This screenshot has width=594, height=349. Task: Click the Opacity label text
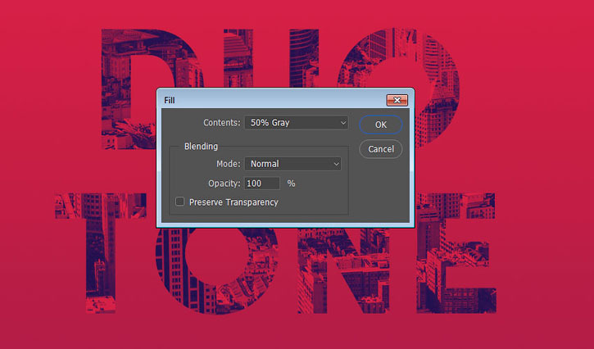[x=224, y=184]
